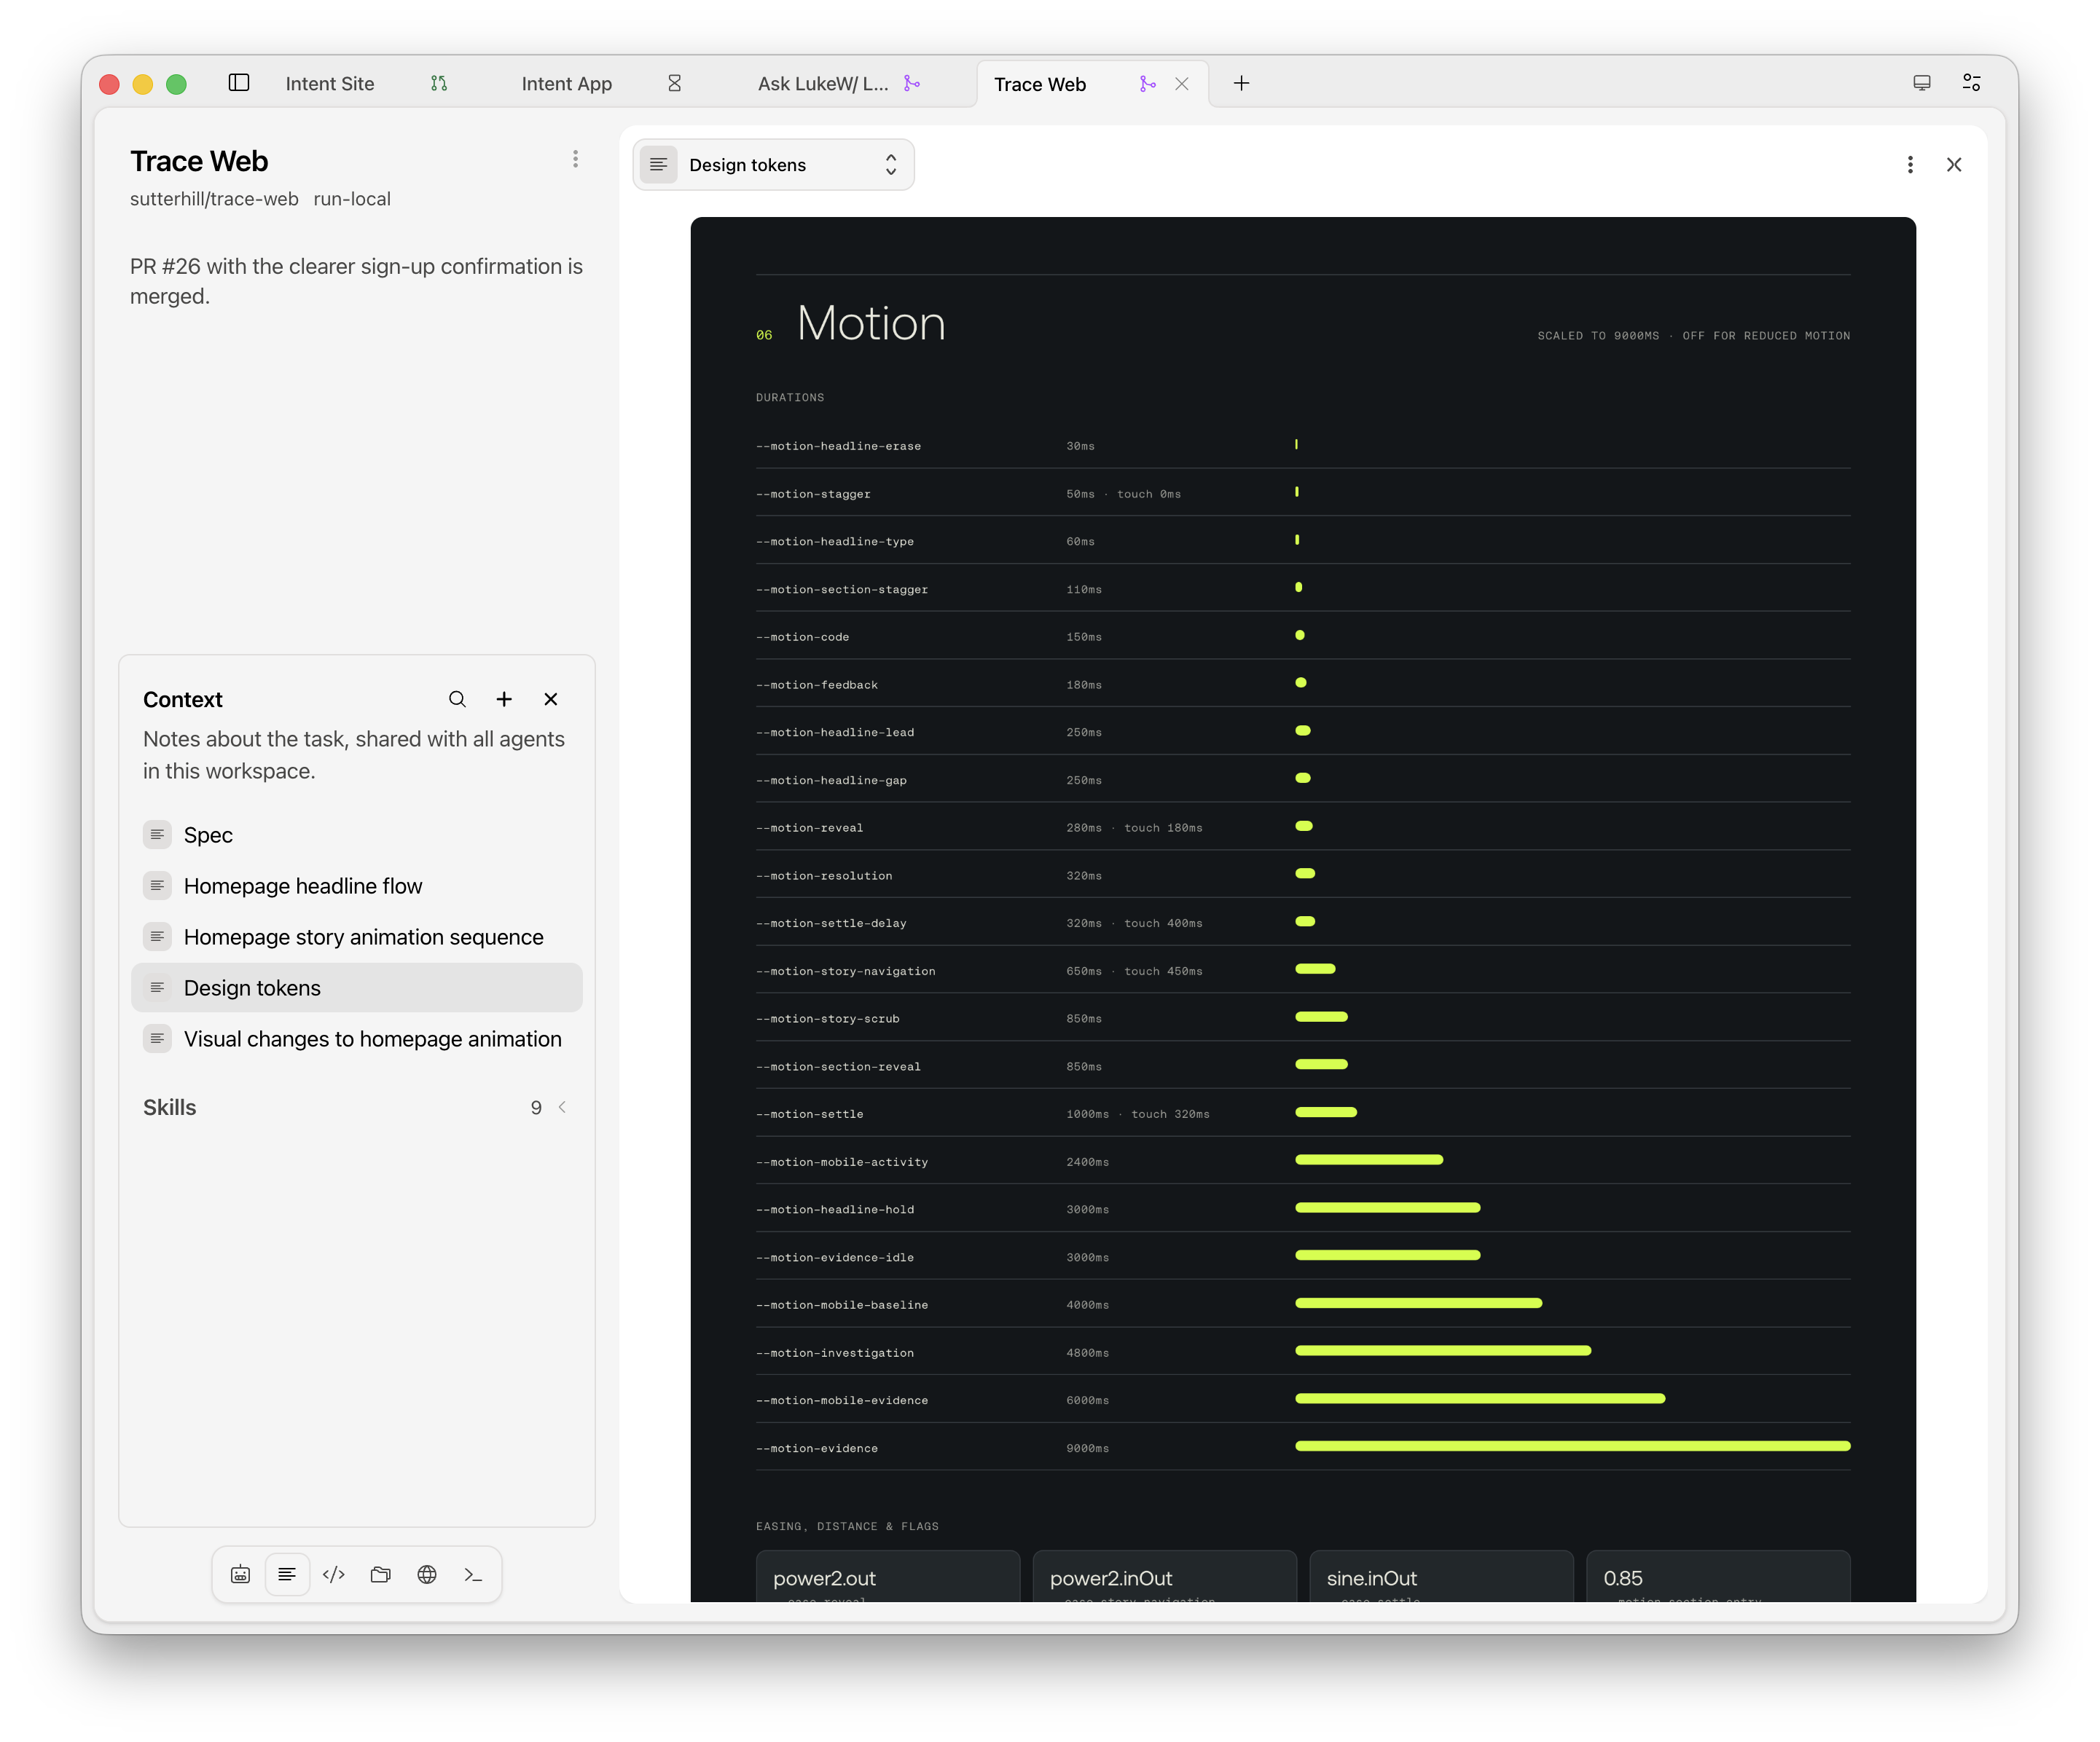
Task: Search notes in the Context panel
Action: click(457, 700)
